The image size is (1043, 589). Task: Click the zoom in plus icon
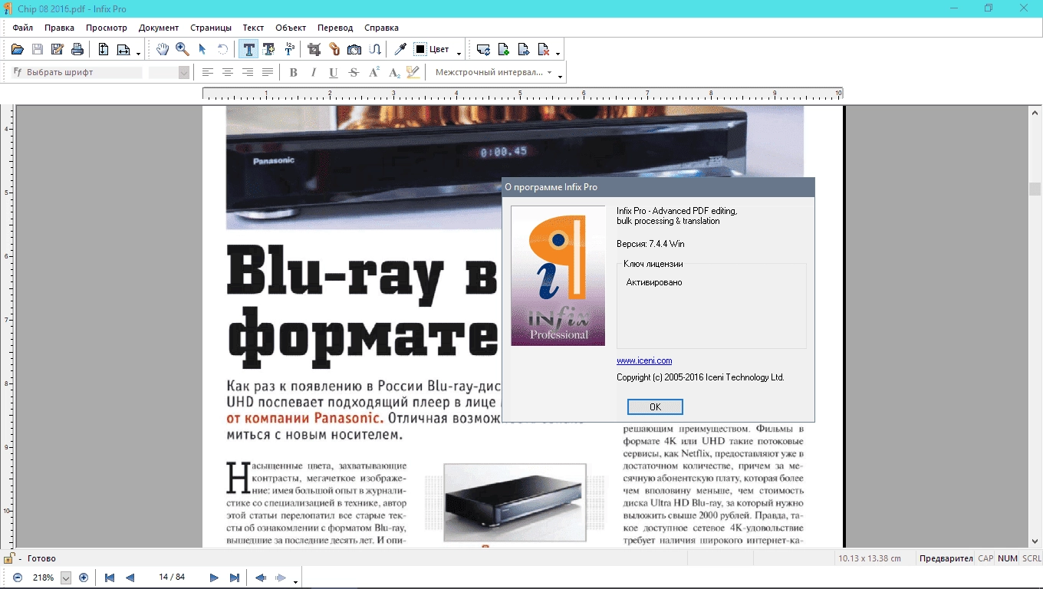(84, 577)
